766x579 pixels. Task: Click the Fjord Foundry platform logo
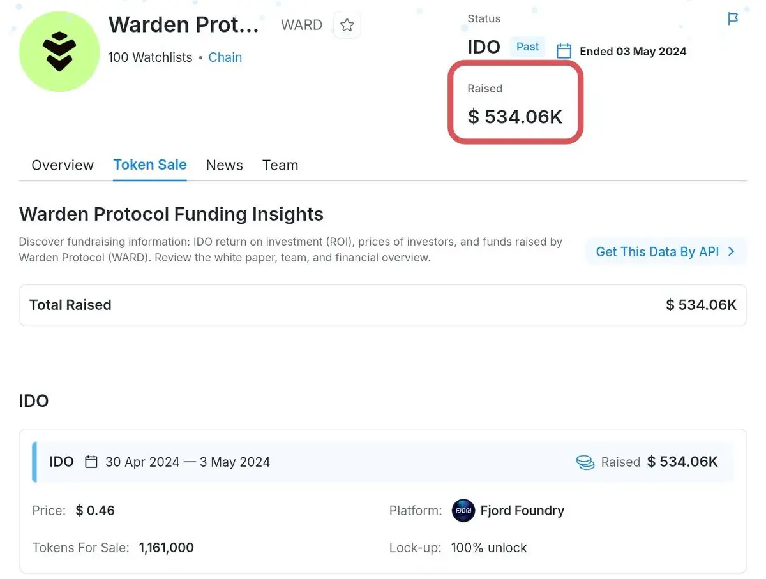pyautogui.click(x=463, y=511)
